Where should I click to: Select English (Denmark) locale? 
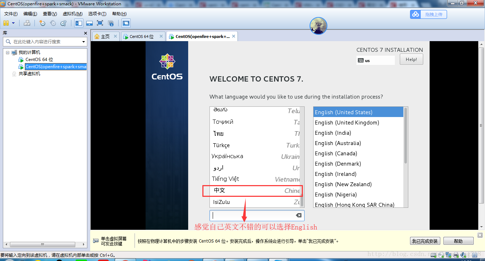click(358, 163)
